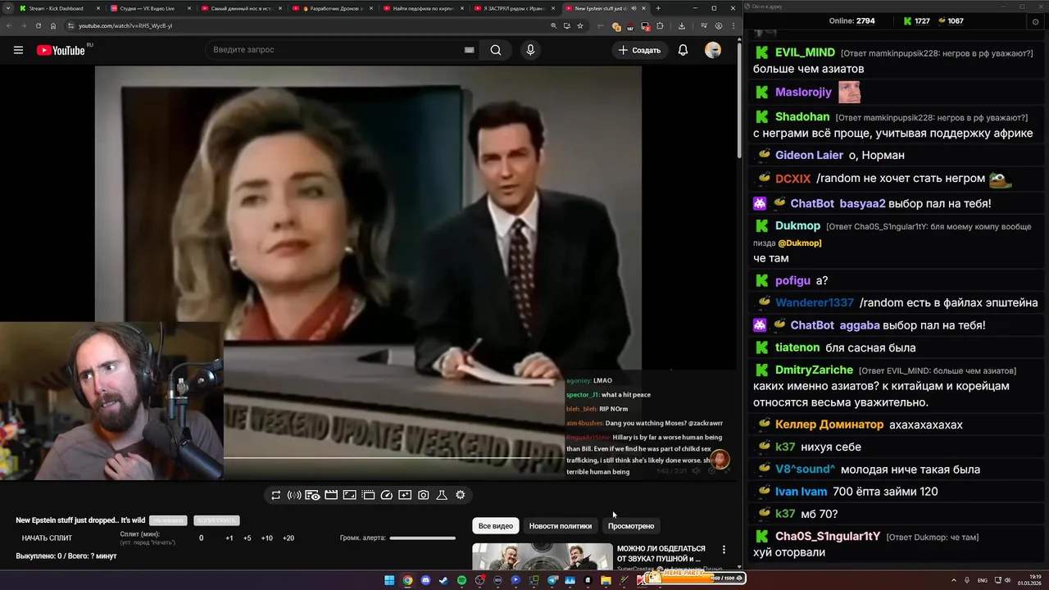The width and height of the screenshot is (1049, 590).
Task: Open the more options menu for suggested video
Action: [724, 550]
